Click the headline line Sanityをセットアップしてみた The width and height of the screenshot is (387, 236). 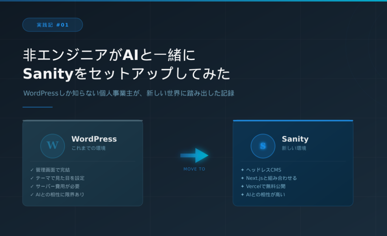pos(127,74)
